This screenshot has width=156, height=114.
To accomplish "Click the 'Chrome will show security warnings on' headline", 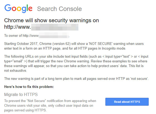I will [51, 20].
